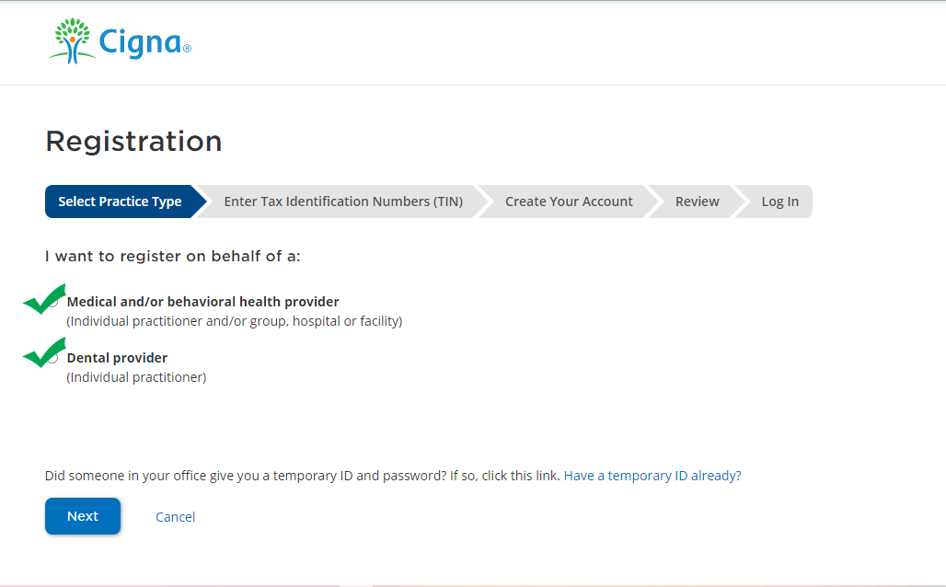Cancel the registration
The width and height of the screenshot is (946, 587).
tap(175, 517)
